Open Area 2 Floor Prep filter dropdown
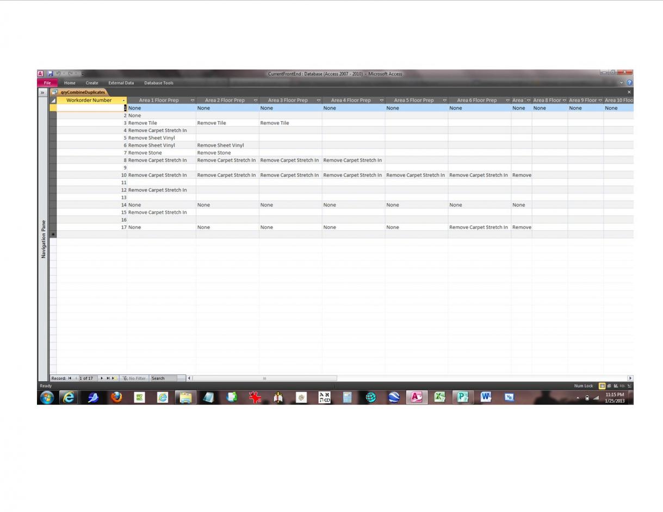Screen dimensions: 663x512 coord(256,100)
